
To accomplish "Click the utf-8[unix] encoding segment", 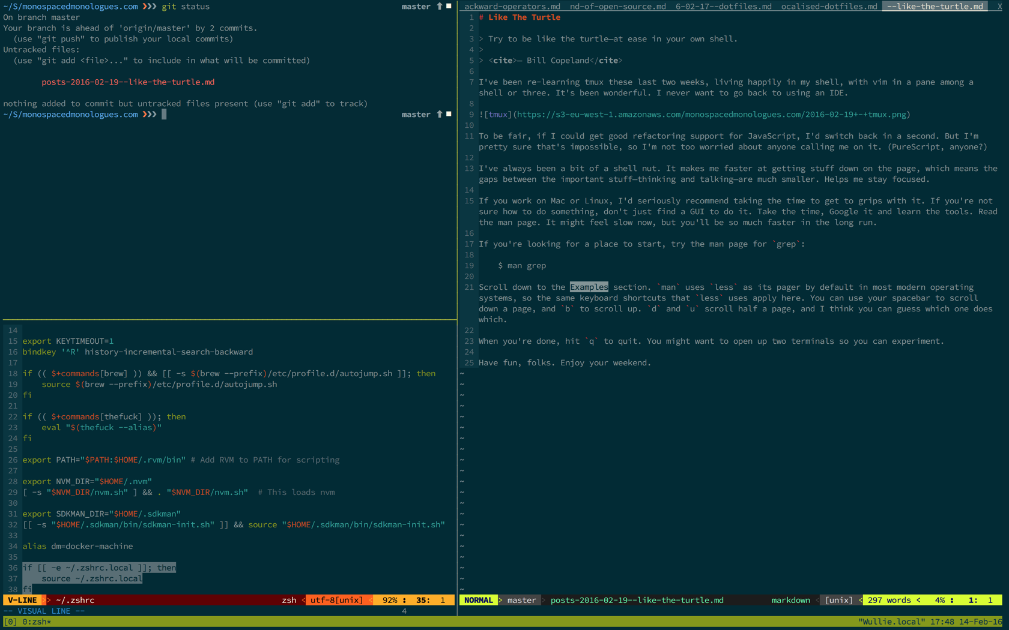I will click(336, 600).
